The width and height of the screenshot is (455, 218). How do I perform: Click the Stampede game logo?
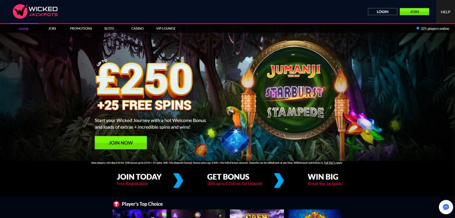point(295,112)
